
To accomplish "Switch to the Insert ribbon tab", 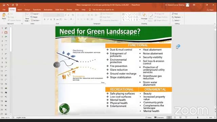I will (20, 10).
